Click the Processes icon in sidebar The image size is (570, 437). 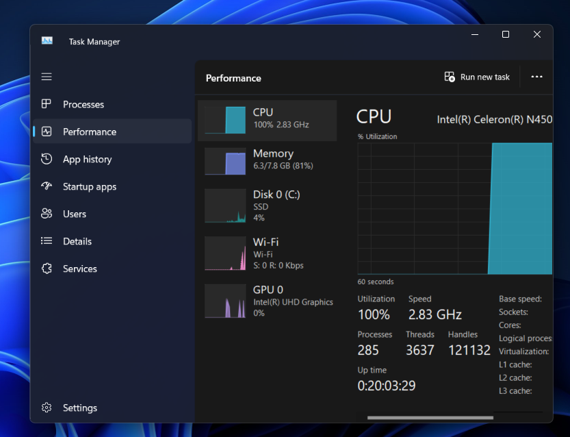[47, 104]
